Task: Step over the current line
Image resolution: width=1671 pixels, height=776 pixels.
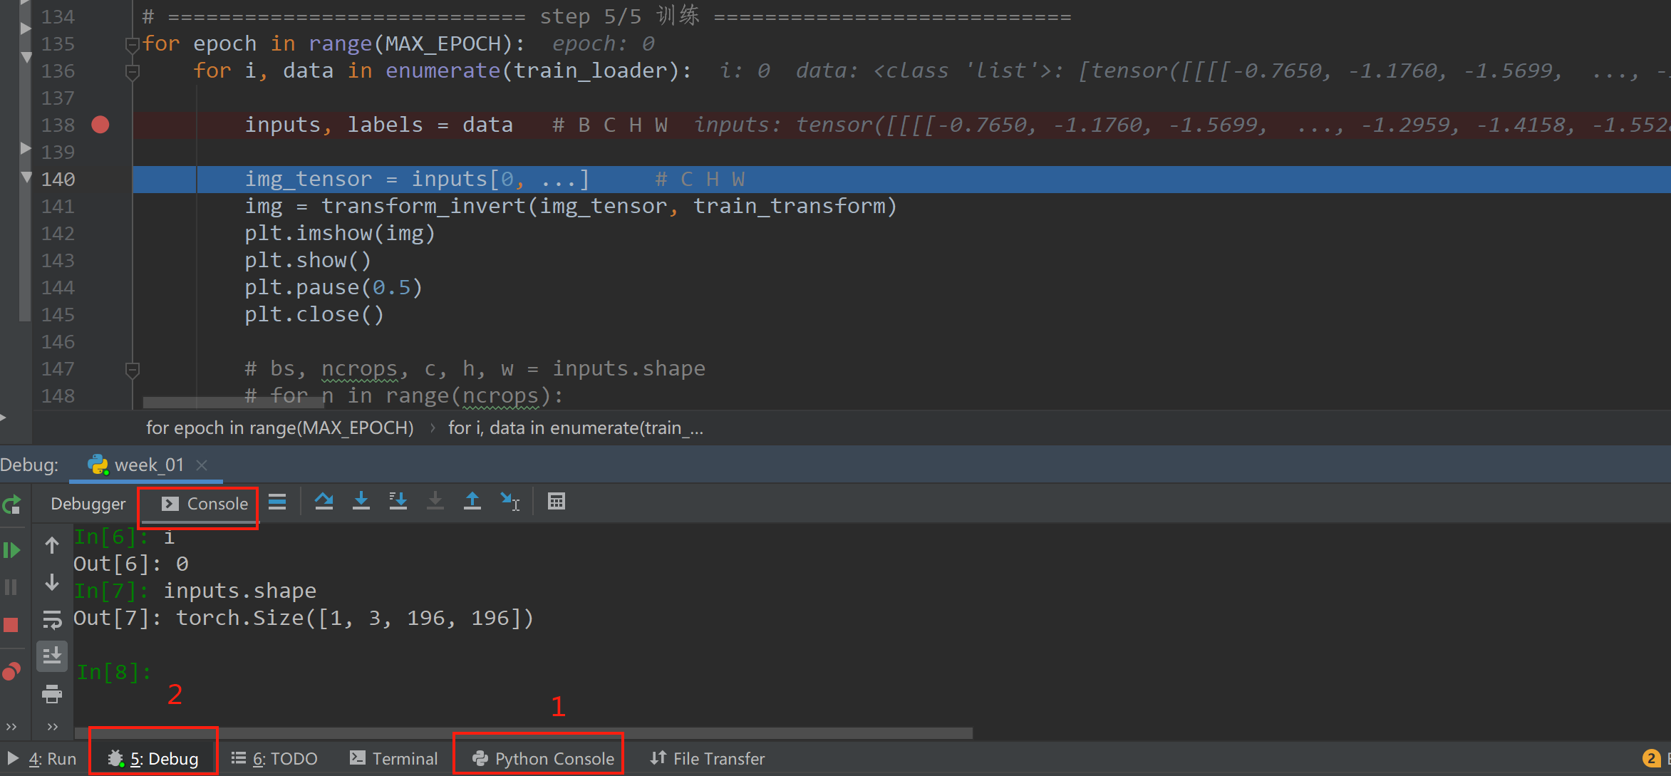Action: tap(324, 502)
